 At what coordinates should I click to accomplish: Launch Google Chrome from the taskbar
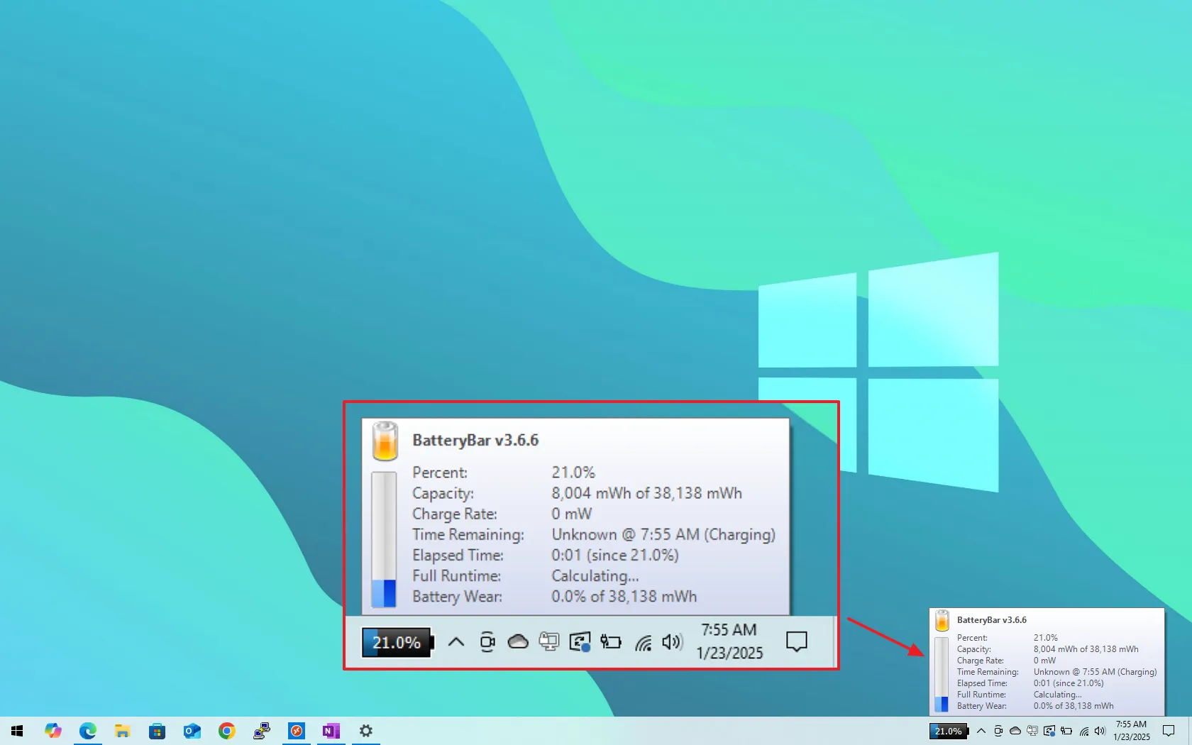pos(226,731)
